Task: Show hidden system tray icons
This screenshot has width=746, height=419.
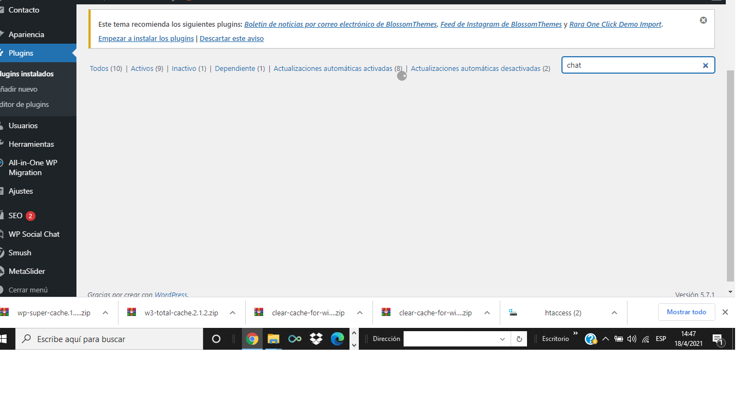Action: [x=606, y=339]
